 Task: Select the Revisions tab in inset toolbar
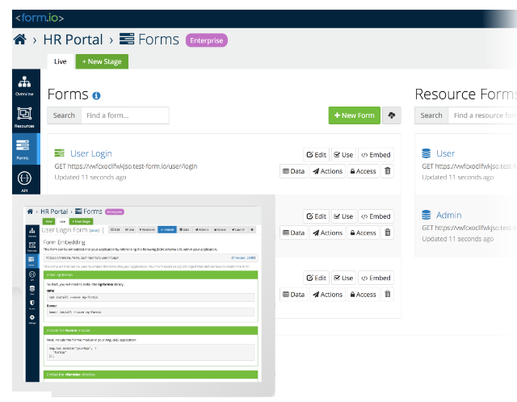[147, 230]
